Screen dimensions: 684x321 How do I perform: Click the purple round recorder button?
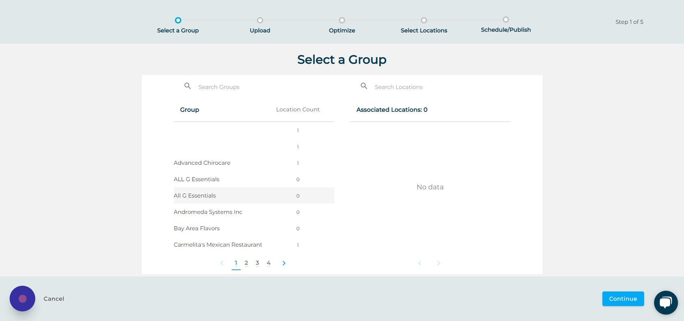coord(22,299)
